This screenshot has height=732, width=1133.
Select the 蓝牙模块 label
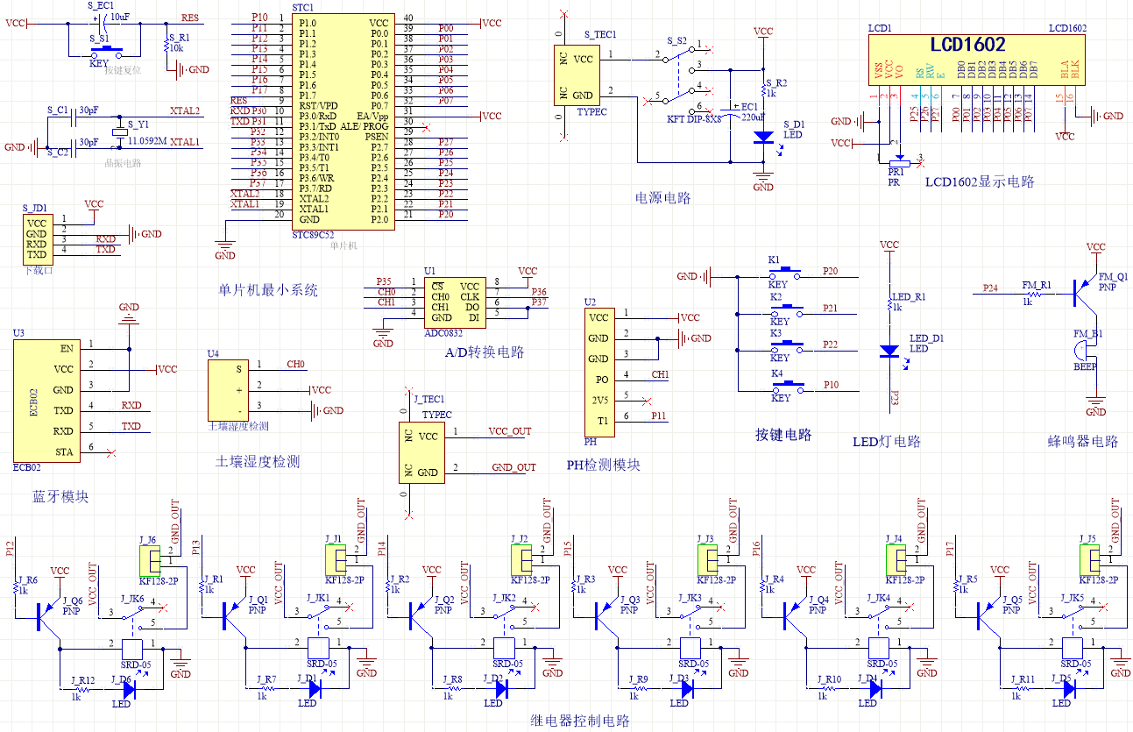pyautogui.click(x=60, y=496)
